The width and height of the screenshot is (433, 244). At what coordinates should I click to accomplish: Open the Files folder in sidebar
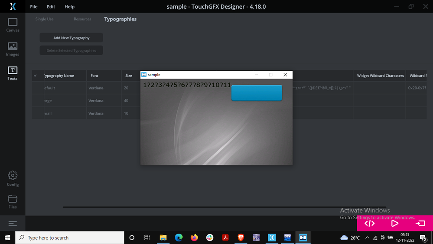tap(13, 202)
